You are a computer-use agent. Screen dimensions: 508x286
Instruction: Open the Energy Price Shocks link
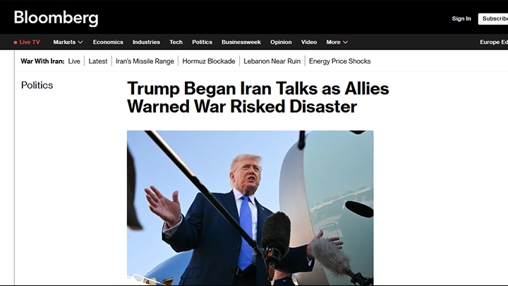339,61
